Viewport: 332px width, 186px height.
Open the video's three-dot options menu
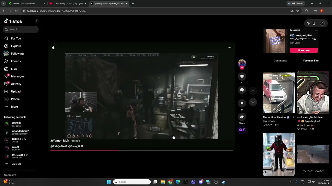229,48
